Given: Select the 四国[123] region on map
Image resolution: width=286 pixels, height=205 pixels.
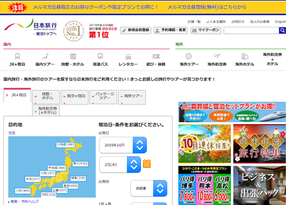Looking at the screenshot, I should [x=49, y=195].
